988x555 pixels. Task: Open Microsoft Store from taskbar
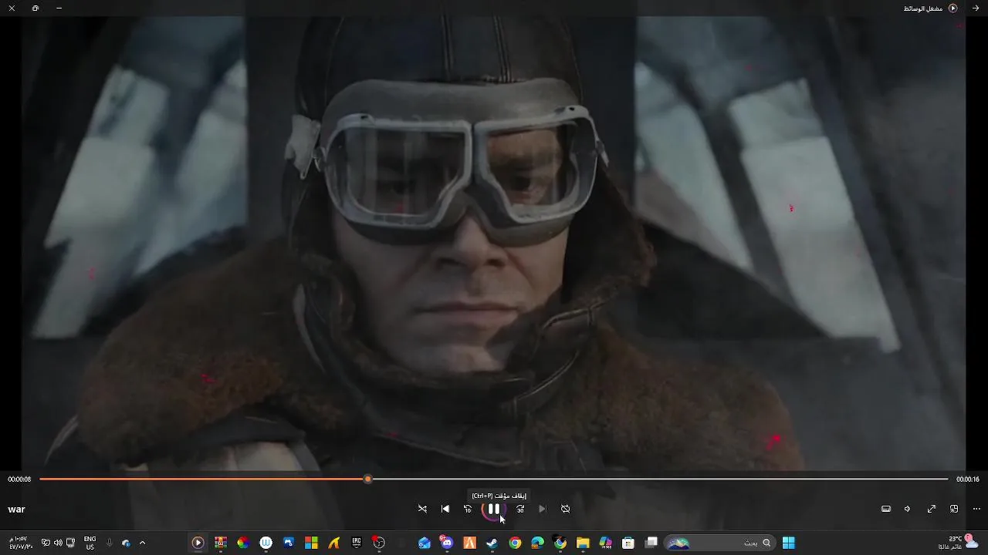[628, 543]
